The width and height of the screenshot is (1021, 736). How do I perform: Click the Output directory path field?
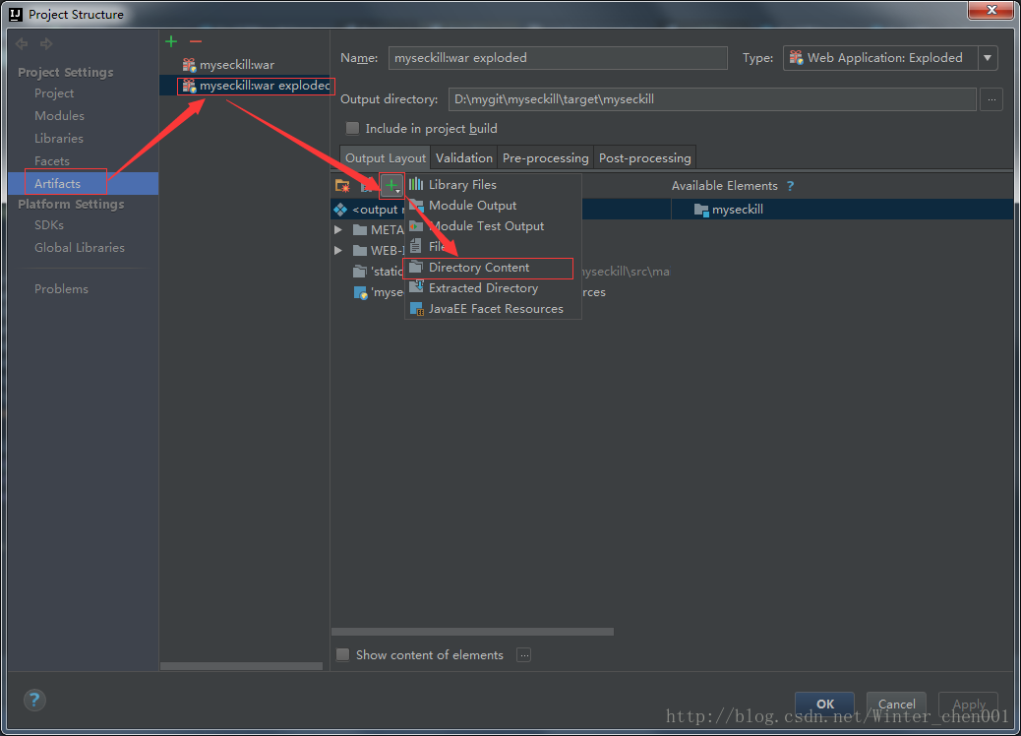click(x=712, y=99)
